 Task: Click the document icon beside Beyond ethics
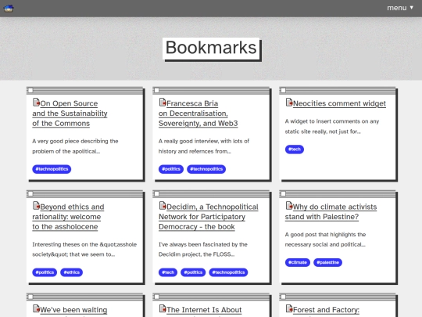point(36,206)
